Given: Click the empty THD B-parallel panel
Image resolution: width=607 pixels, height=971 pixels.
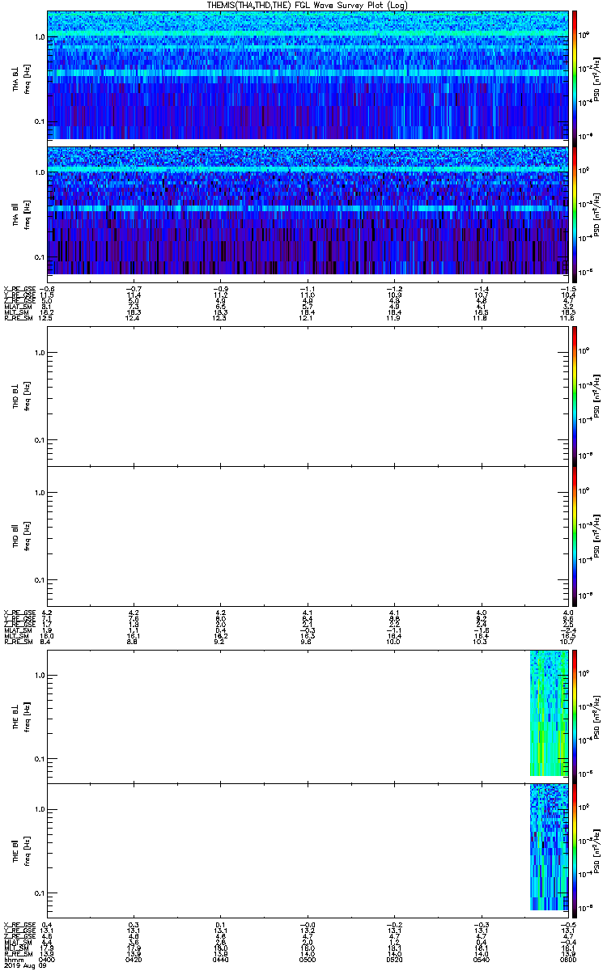Looking at the screenshot, I should coord(307,536).
